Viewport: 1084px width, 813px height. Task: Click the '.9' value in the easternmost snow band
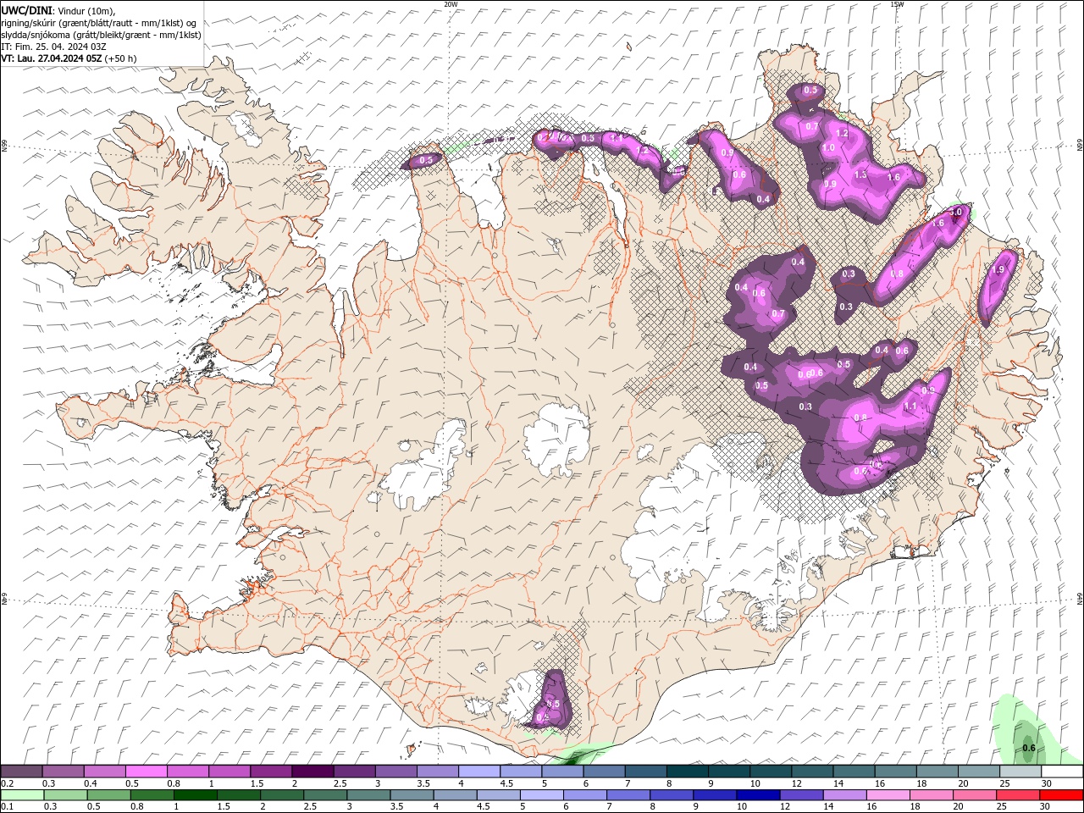click(x=1000, y=270)
